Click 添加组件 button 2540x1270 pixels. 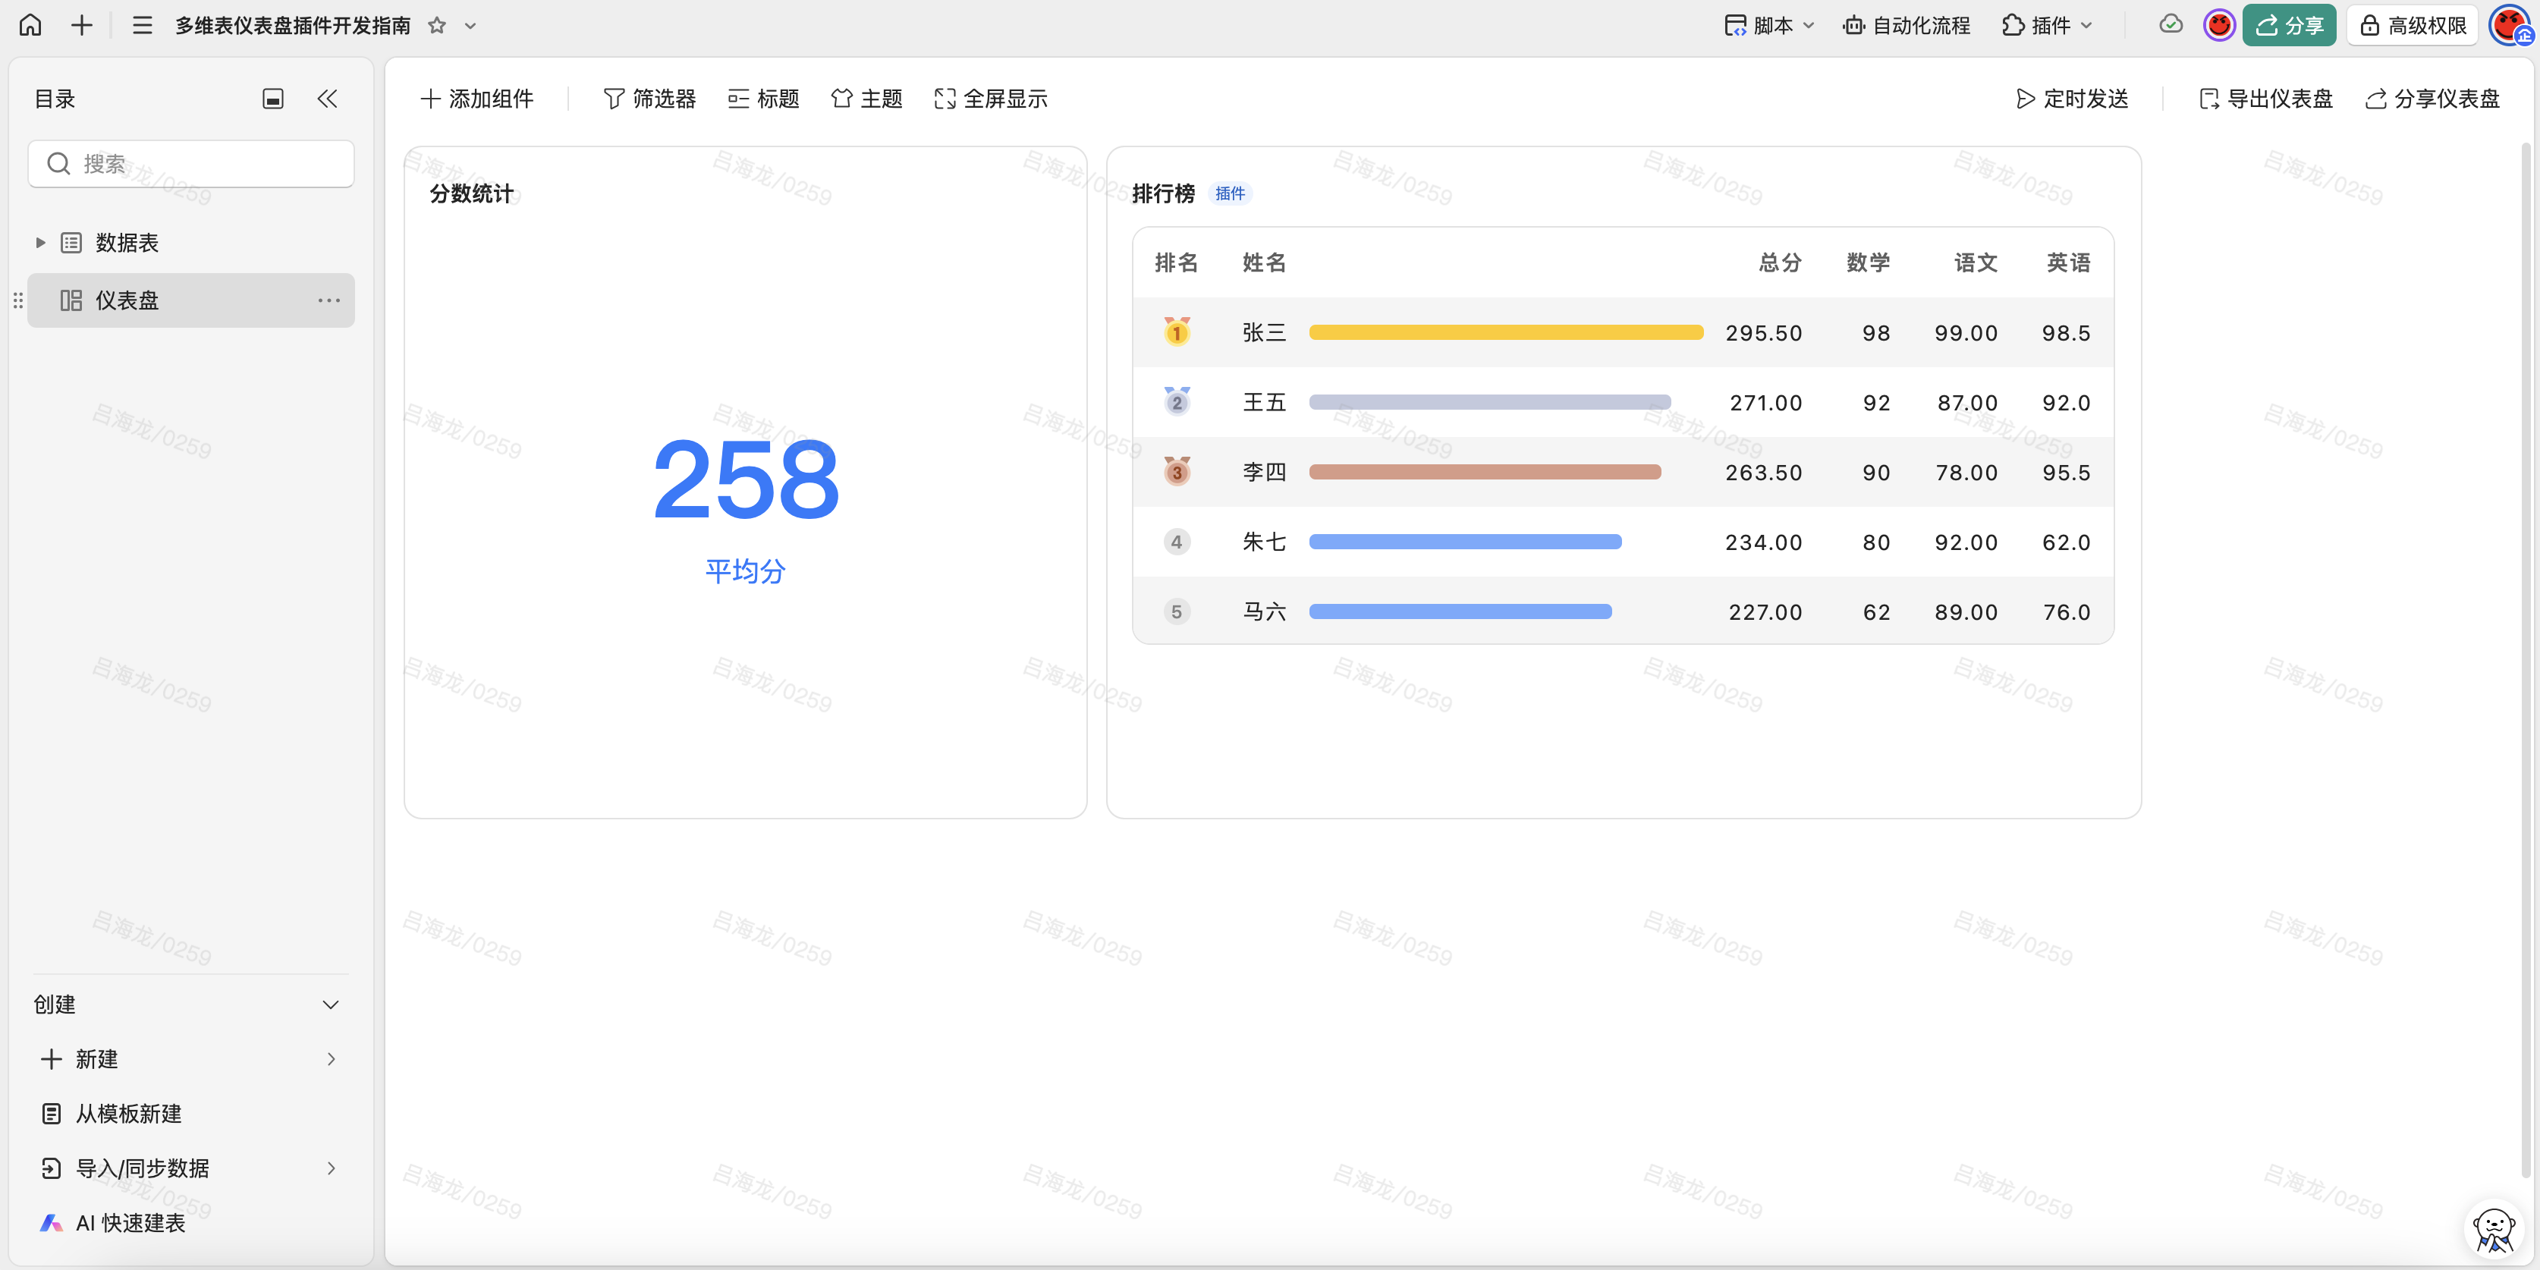tap(477, 99)
